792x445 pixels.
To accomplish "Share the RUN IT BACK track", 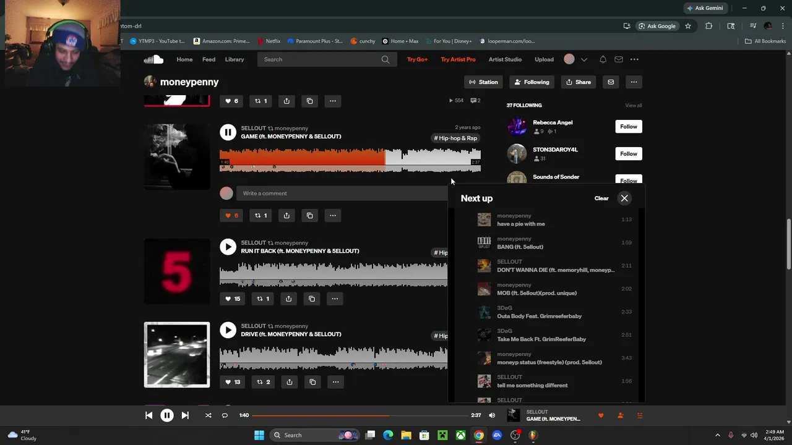I will [x=288, y=299].
